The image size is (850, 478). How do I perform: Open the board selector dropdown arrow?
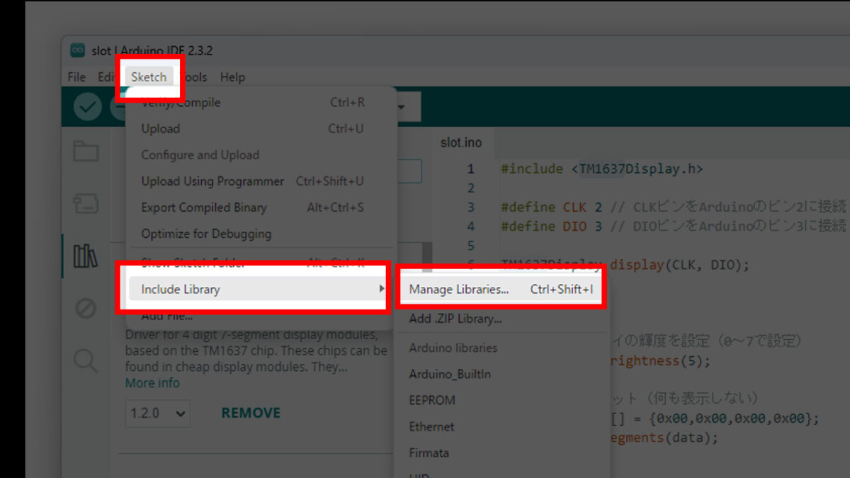click(402, 107)
